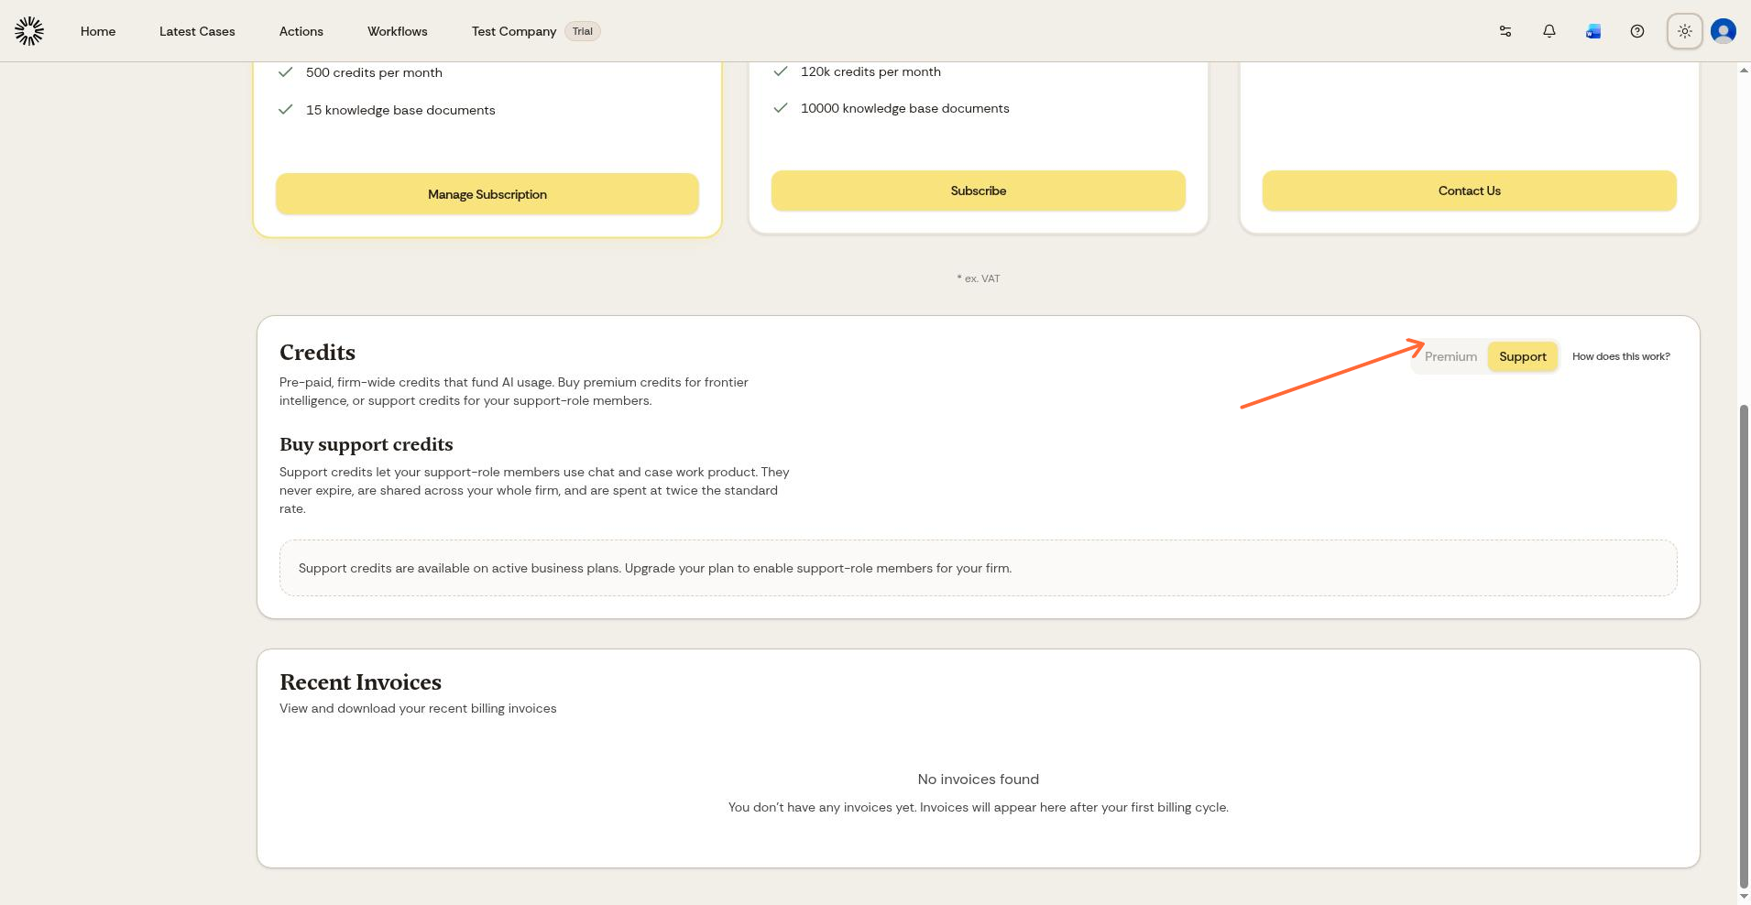Click checkmark beside 500 credits per month
The width and height of the screenshot is (1751, 905).
[x=286, y=71]
